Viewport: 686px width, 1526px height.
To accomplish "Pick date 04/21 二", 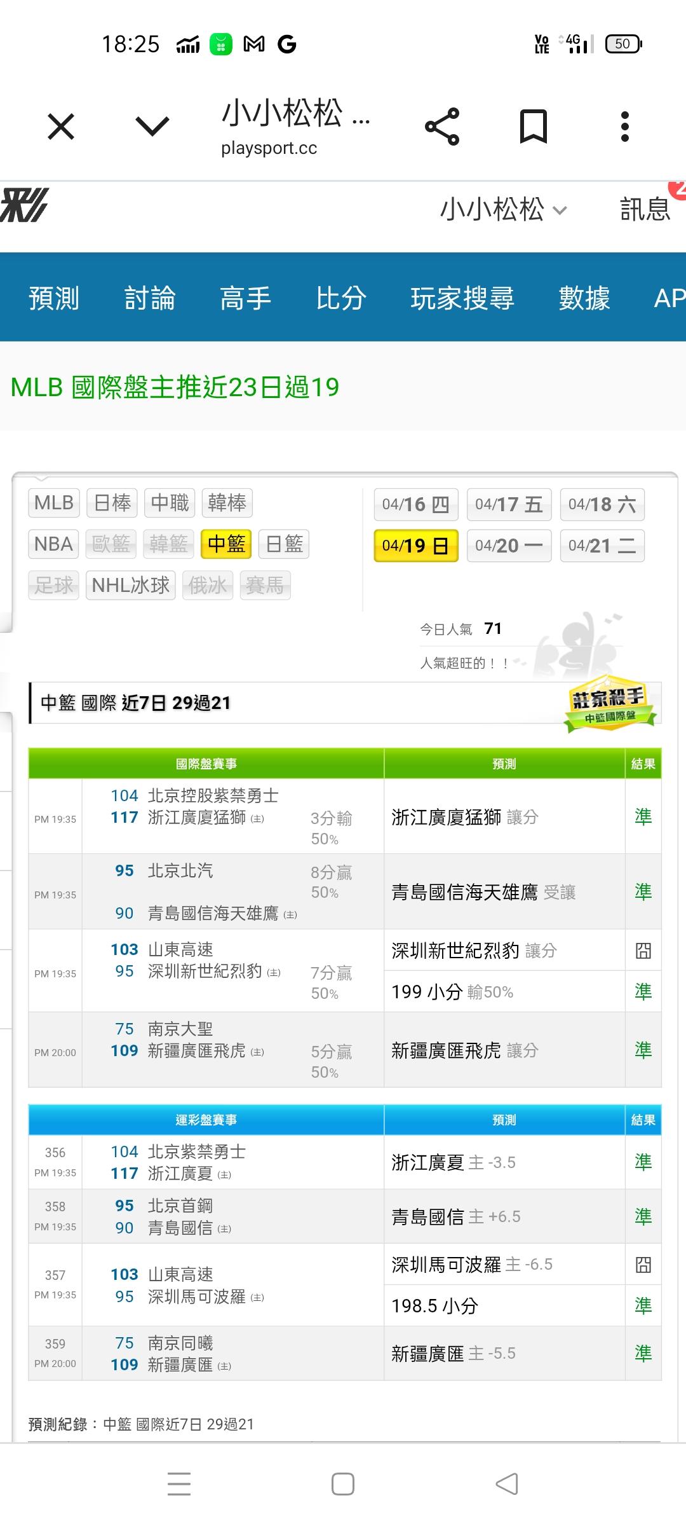I will [x=602, y=546].
